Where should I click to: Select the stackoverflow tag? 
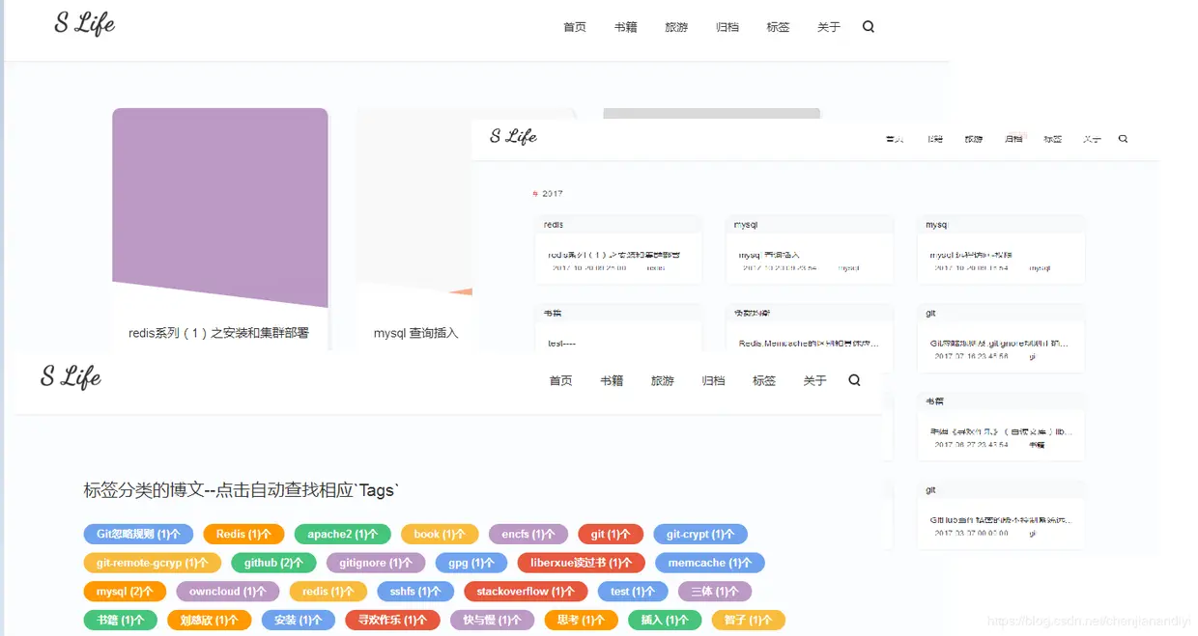point(525,592)
